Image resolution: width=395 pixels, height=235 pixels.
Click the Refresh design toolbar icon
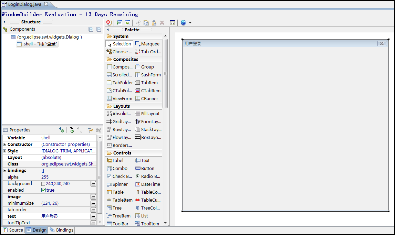[127, 23]
